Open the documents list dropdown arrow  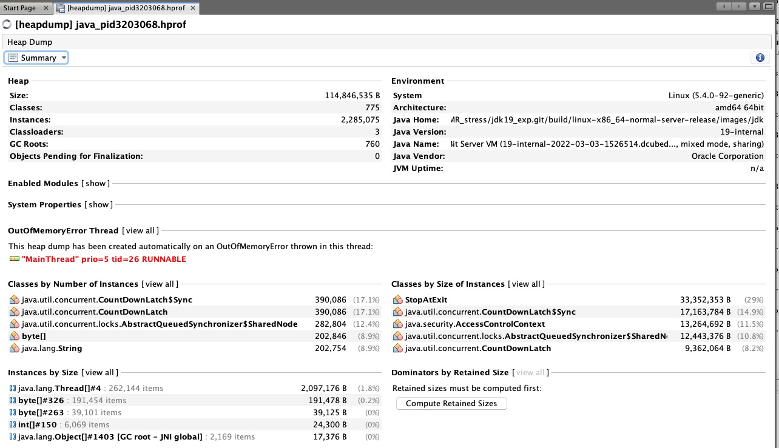(755, 7)
